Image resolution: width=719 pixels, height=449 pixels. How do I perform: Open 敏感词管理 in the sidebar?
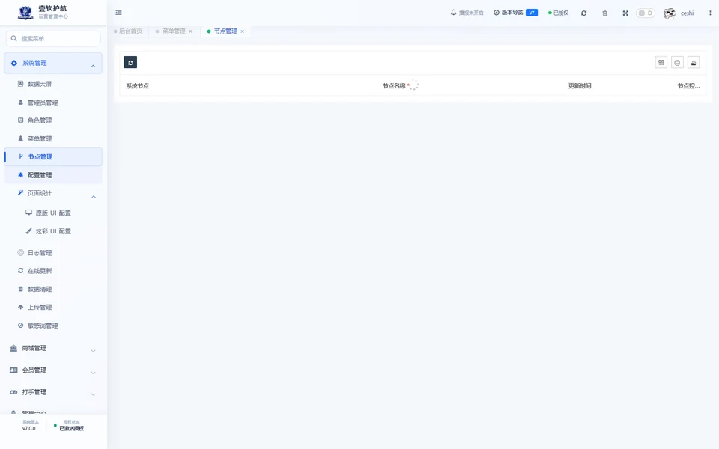click(x=43, y=326)
